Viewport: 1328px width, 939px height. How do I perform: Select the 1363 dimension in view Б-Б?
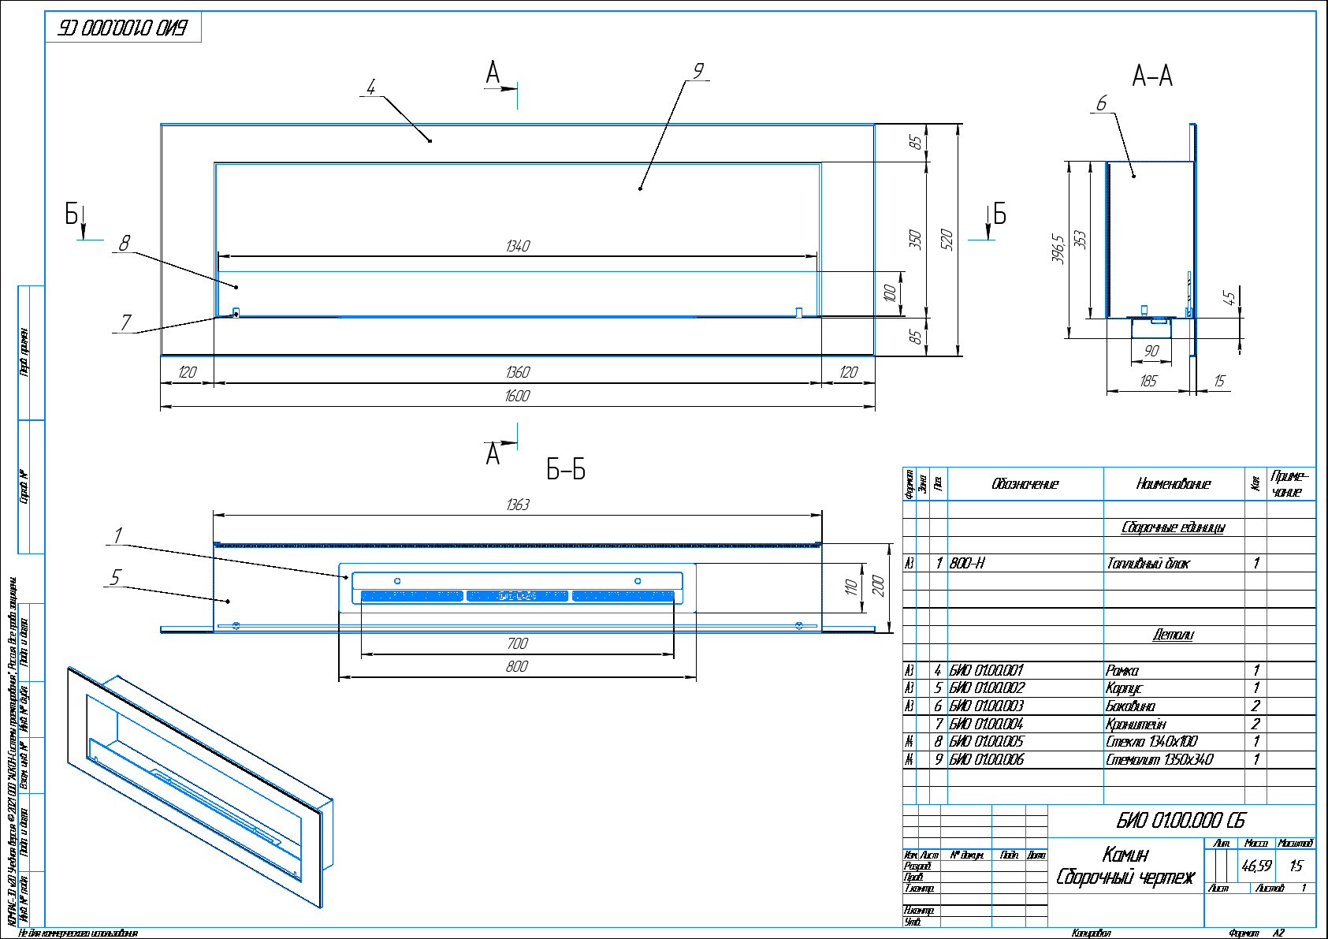[x=517, y=505]
